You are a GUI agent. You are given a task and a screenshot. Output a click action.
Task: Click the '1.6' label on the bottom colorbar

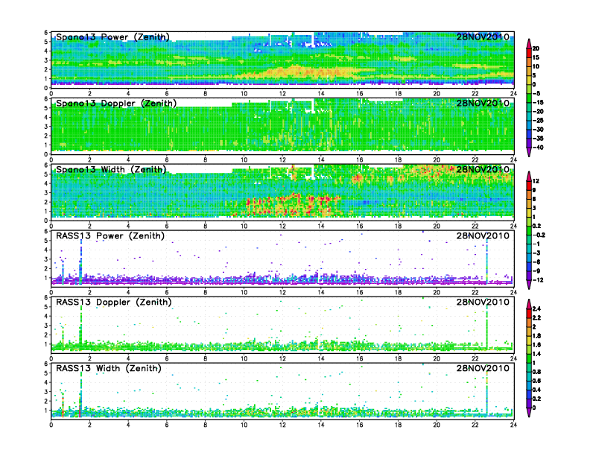tap(536, 345)
